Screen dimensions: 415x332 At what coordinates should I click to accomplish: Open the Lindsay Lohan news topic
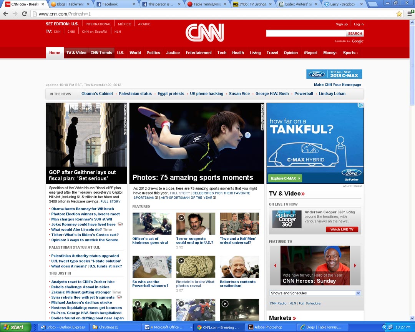pyautogui.click(x=332, y=93)
